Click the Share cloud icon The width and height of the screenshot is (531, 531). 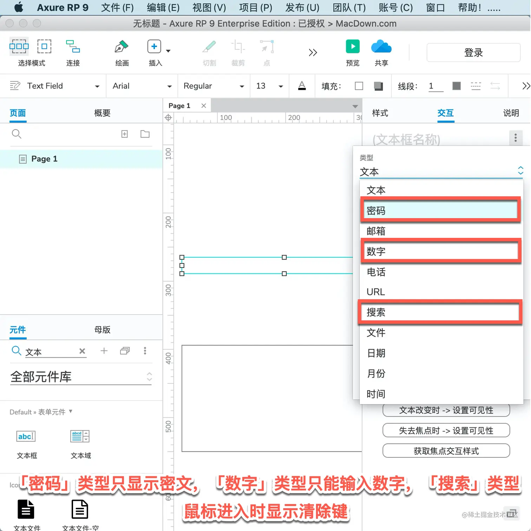pyautogui.click(x=381, y=47)
